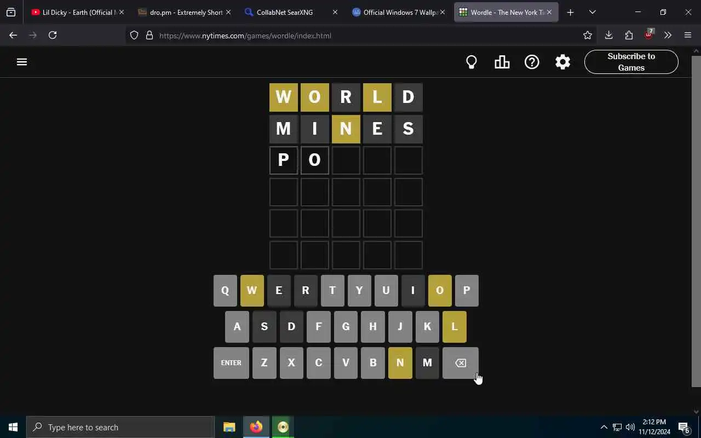This screenshot has height=438, width=701.
Task: Open the disc application in taskbar
Action: coord(283,427)
